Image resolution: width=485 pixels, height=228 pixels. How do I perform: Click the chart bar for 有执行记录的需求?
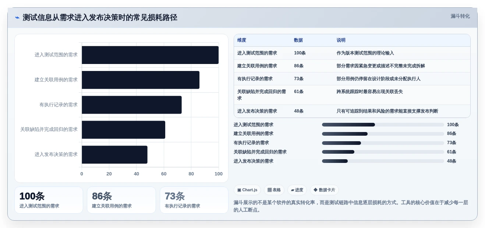pos(132,105)
